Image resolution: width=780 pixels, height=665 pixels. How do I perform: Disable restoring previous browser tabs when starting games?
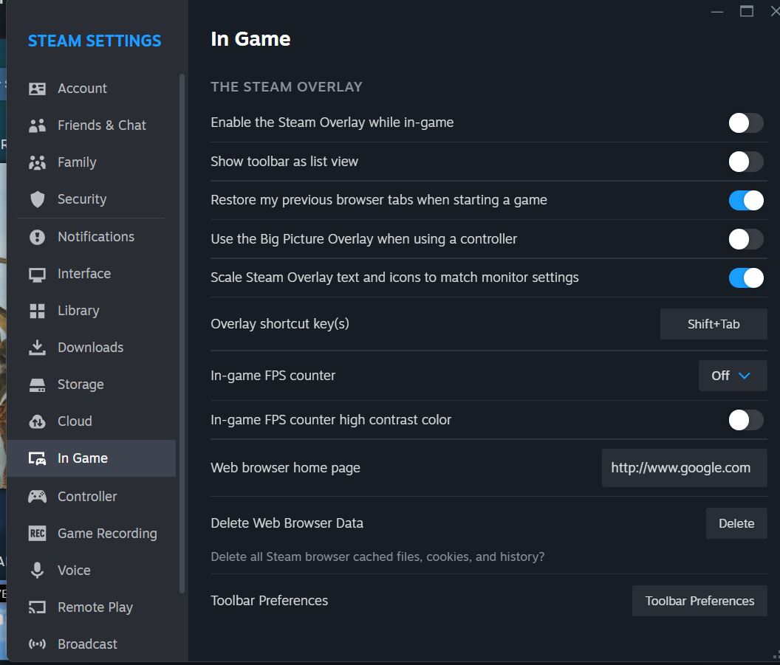click(x=745, y=200)
